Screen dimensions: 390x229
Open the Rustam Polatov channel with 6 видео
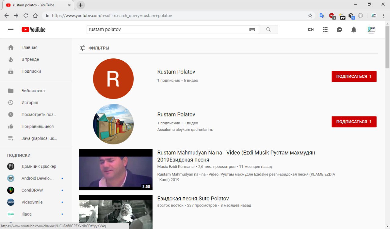coord(176,72)
